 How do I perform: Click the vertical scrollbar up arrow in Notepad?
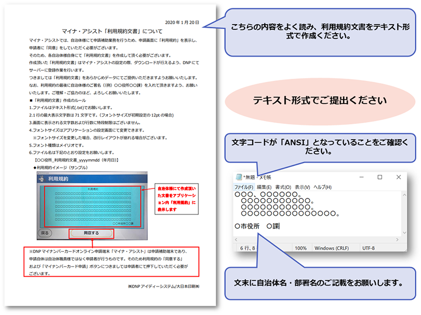[x=405, y=195]
